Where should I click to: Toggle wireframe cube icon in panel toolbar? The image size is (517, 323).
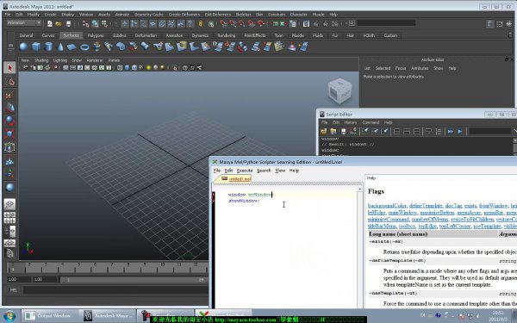click(x=120, y=67)
